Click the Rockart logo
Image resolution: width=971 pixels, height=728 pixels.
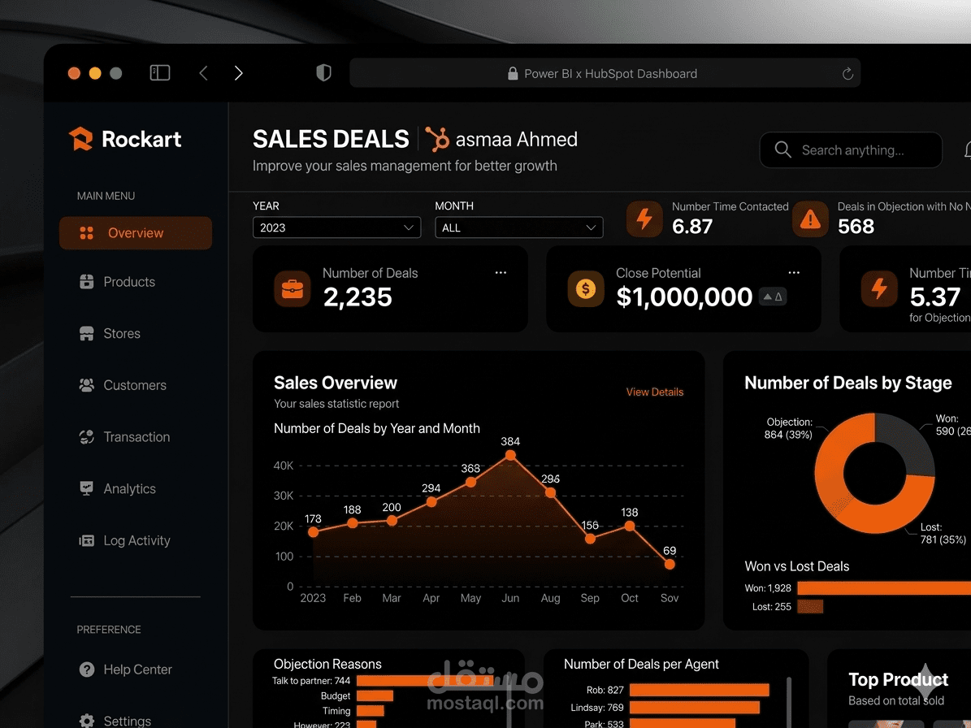click(80, 139)
